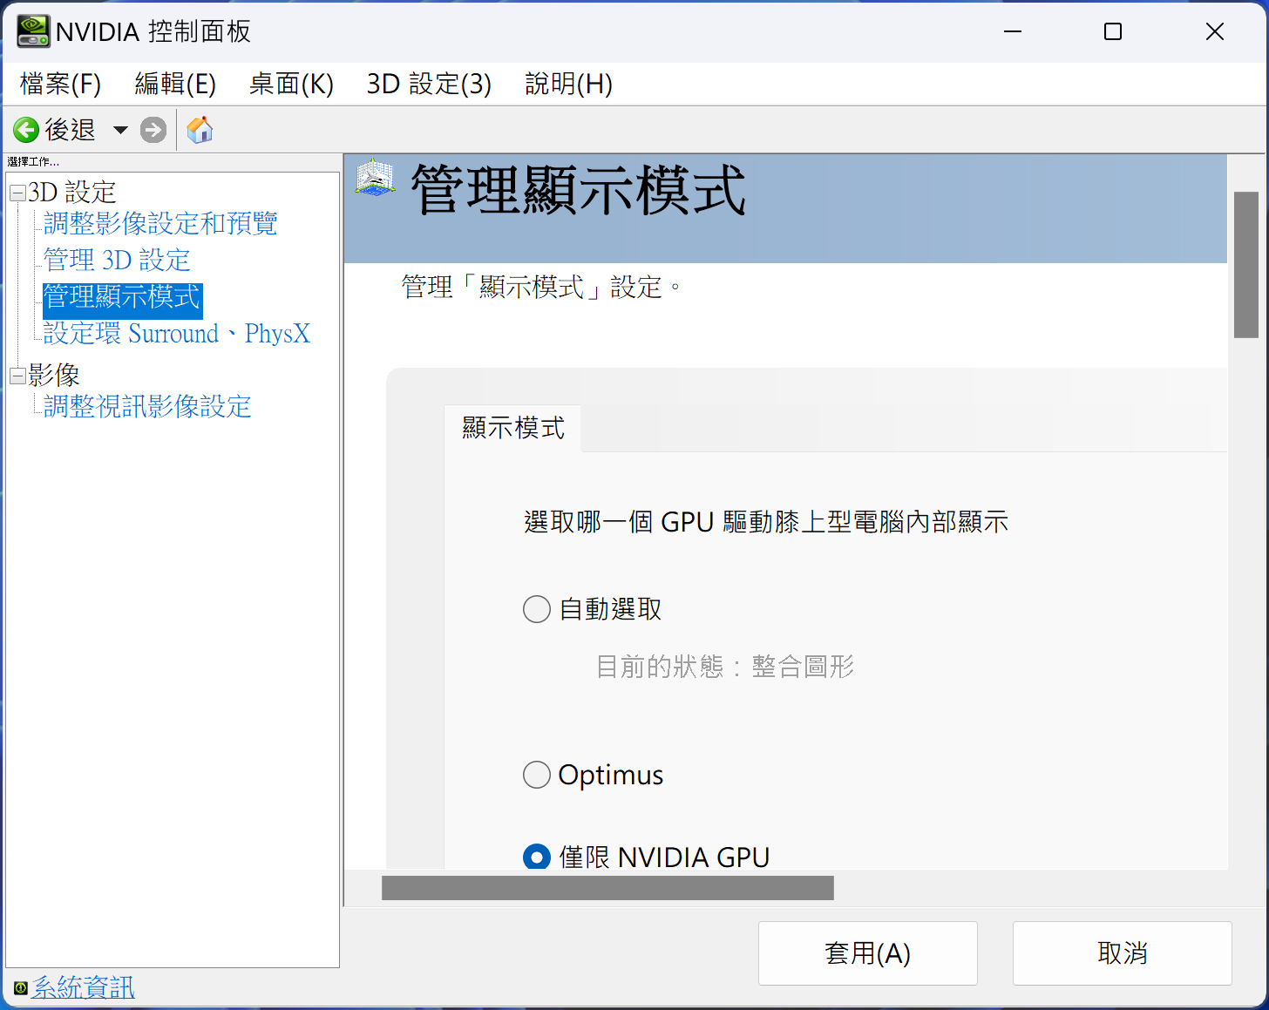Screen dimensions: 1269x1010
Task: Open the 系統資訊 link
Action: click(83, 987)
